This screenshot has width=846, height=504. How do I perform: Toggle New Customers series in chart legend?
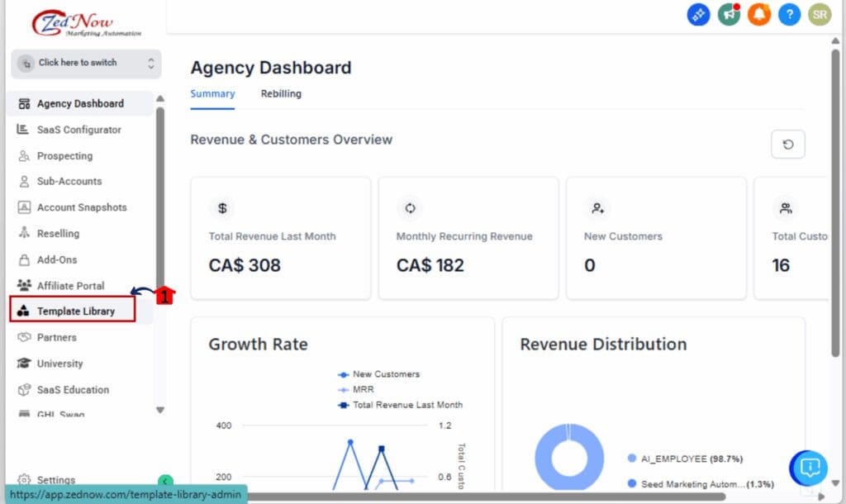386,374
